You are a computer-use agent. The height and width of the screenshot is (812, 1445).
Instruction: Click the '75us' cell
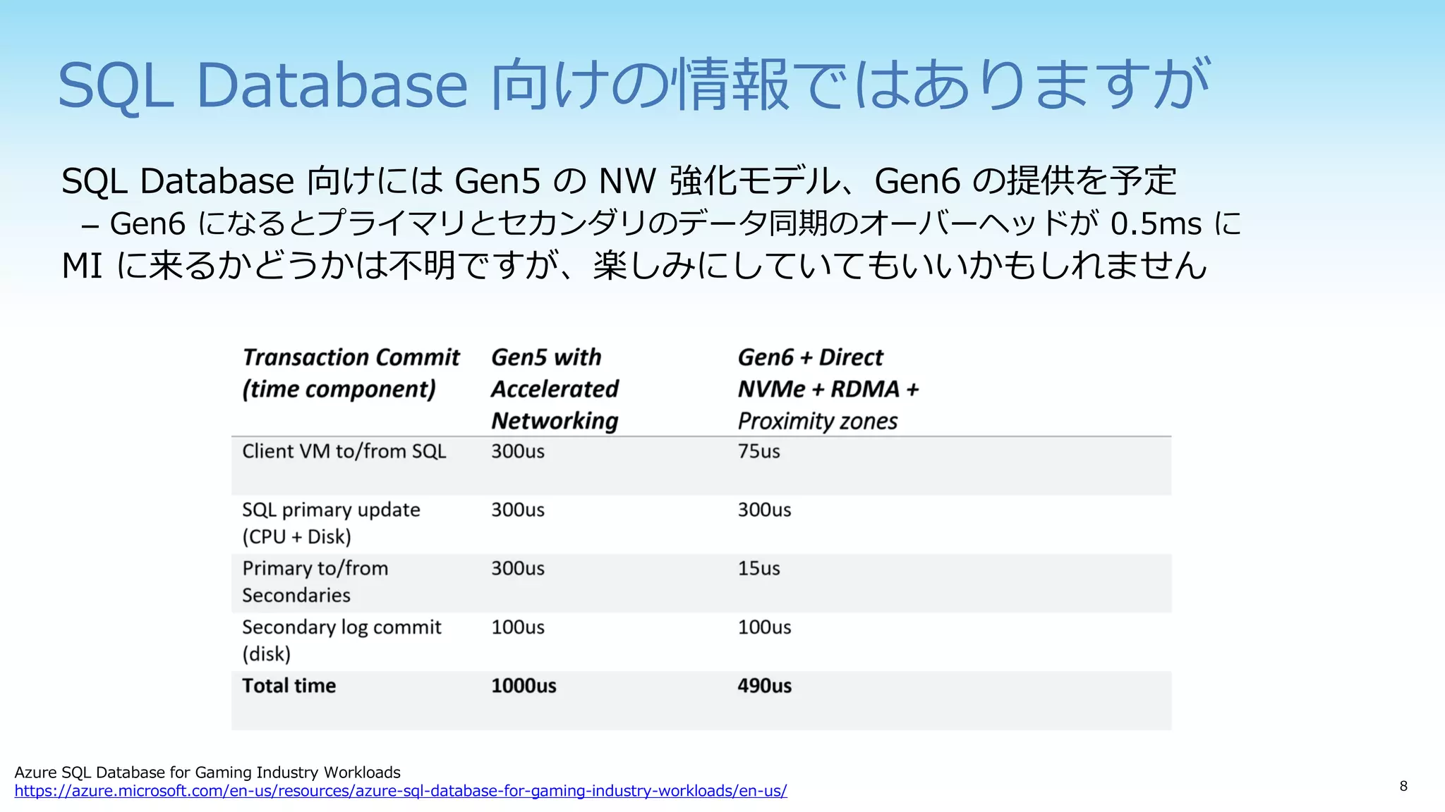point(758,451)
